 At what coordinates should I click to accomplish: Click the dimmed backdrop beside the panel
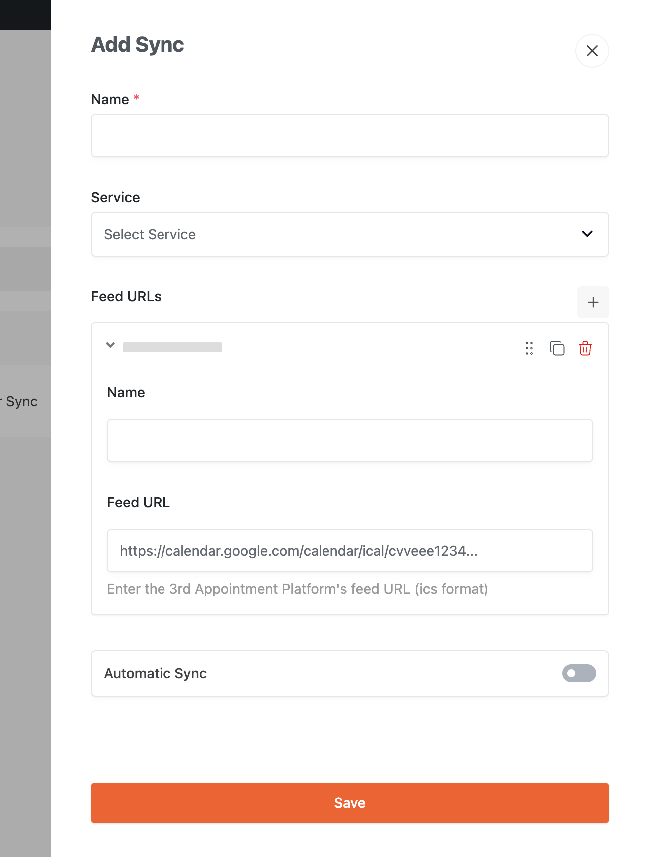click(25, 598)
